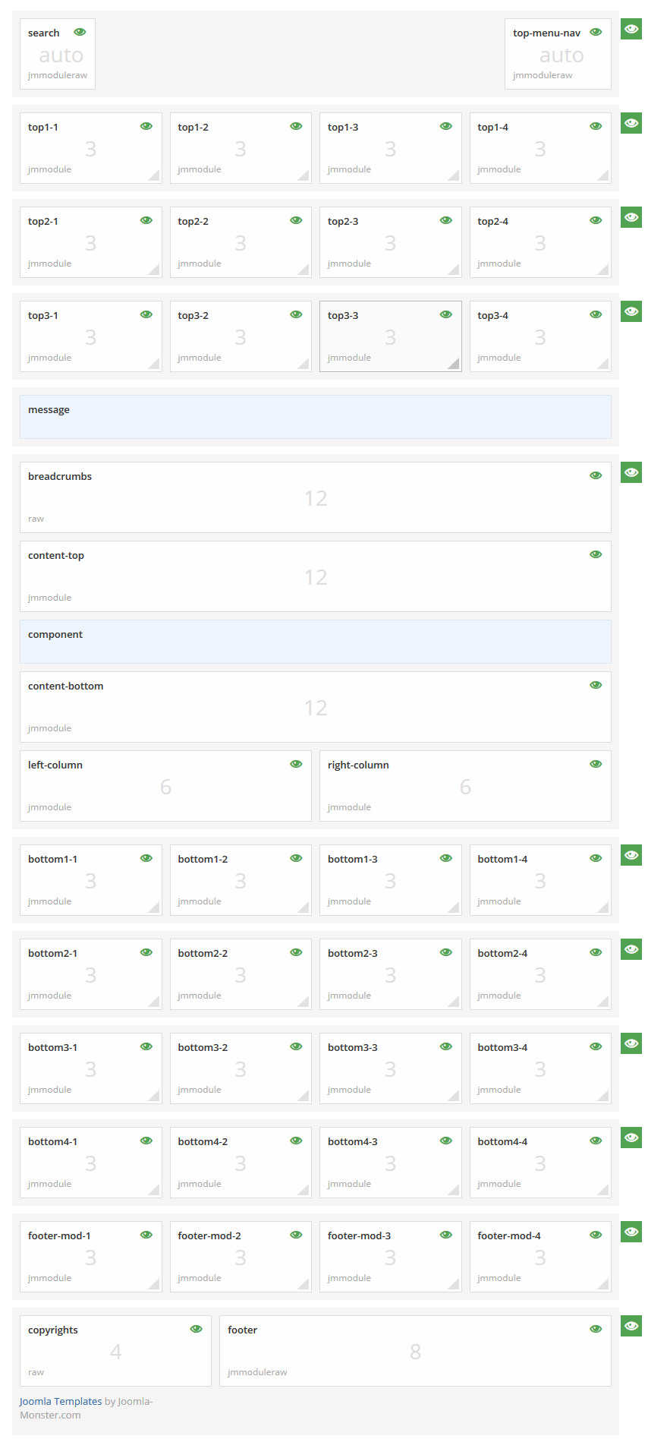Click the green row visibility button beside top3 row
The width and height of the screenshot is (648, 1439).
click(x=631, y=311)
